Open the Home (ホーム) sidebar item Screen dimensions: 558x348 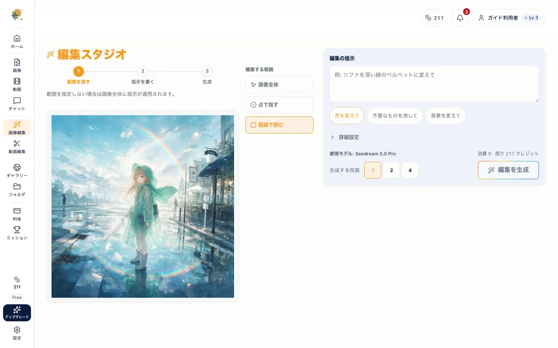[x=17, y=41]
